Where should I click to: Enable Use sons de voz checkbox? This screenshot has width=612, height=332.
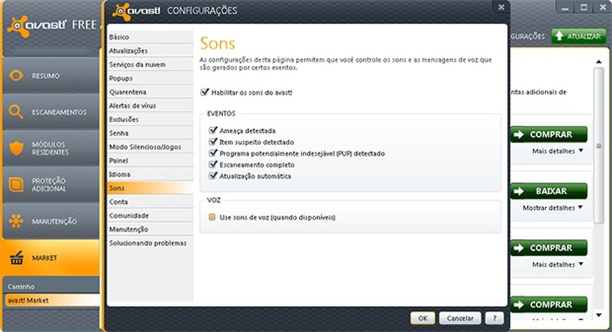212,218
